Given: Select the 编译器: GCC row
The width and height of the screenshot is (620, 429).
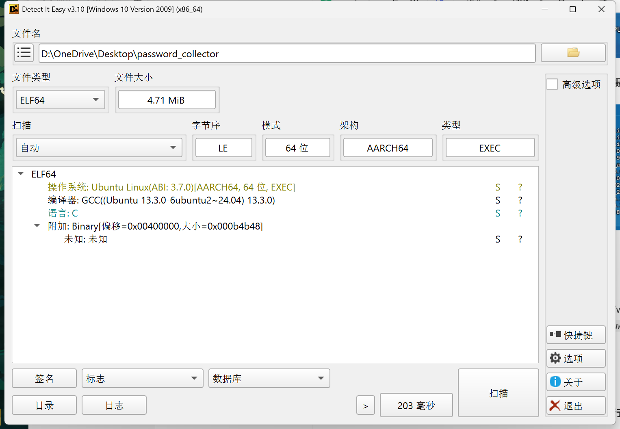Looking at the screenshot, I should 275,200.
